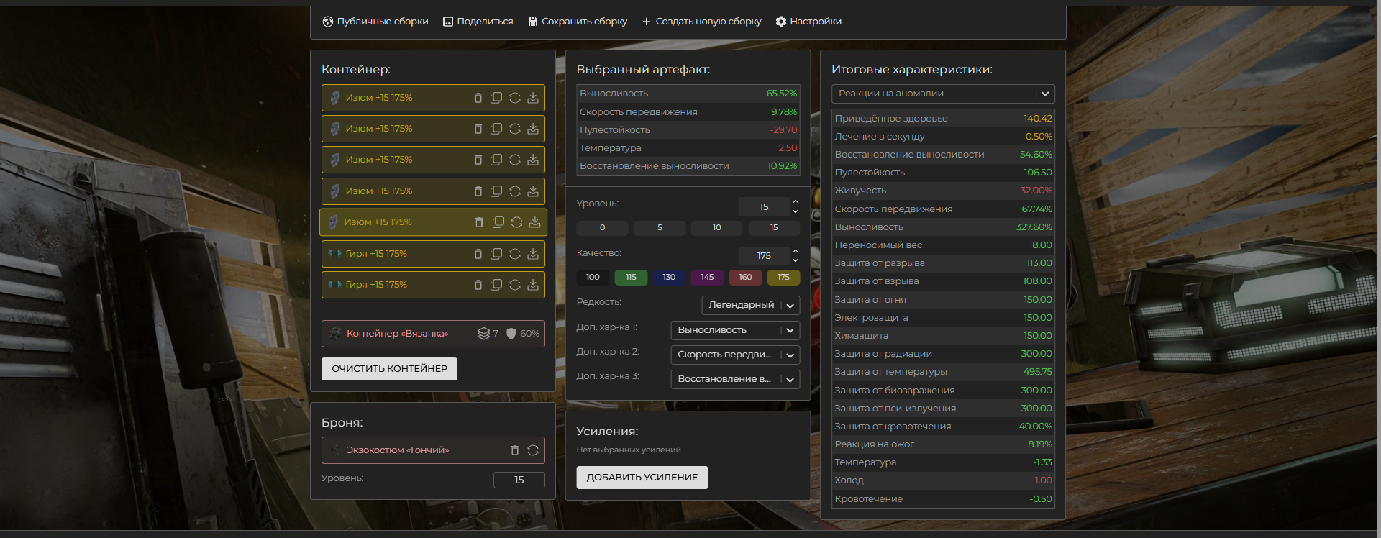Duplicate the second Изюм artifact using copy icon
Screen dimensions: 1381x538
[x=496, y=129]
